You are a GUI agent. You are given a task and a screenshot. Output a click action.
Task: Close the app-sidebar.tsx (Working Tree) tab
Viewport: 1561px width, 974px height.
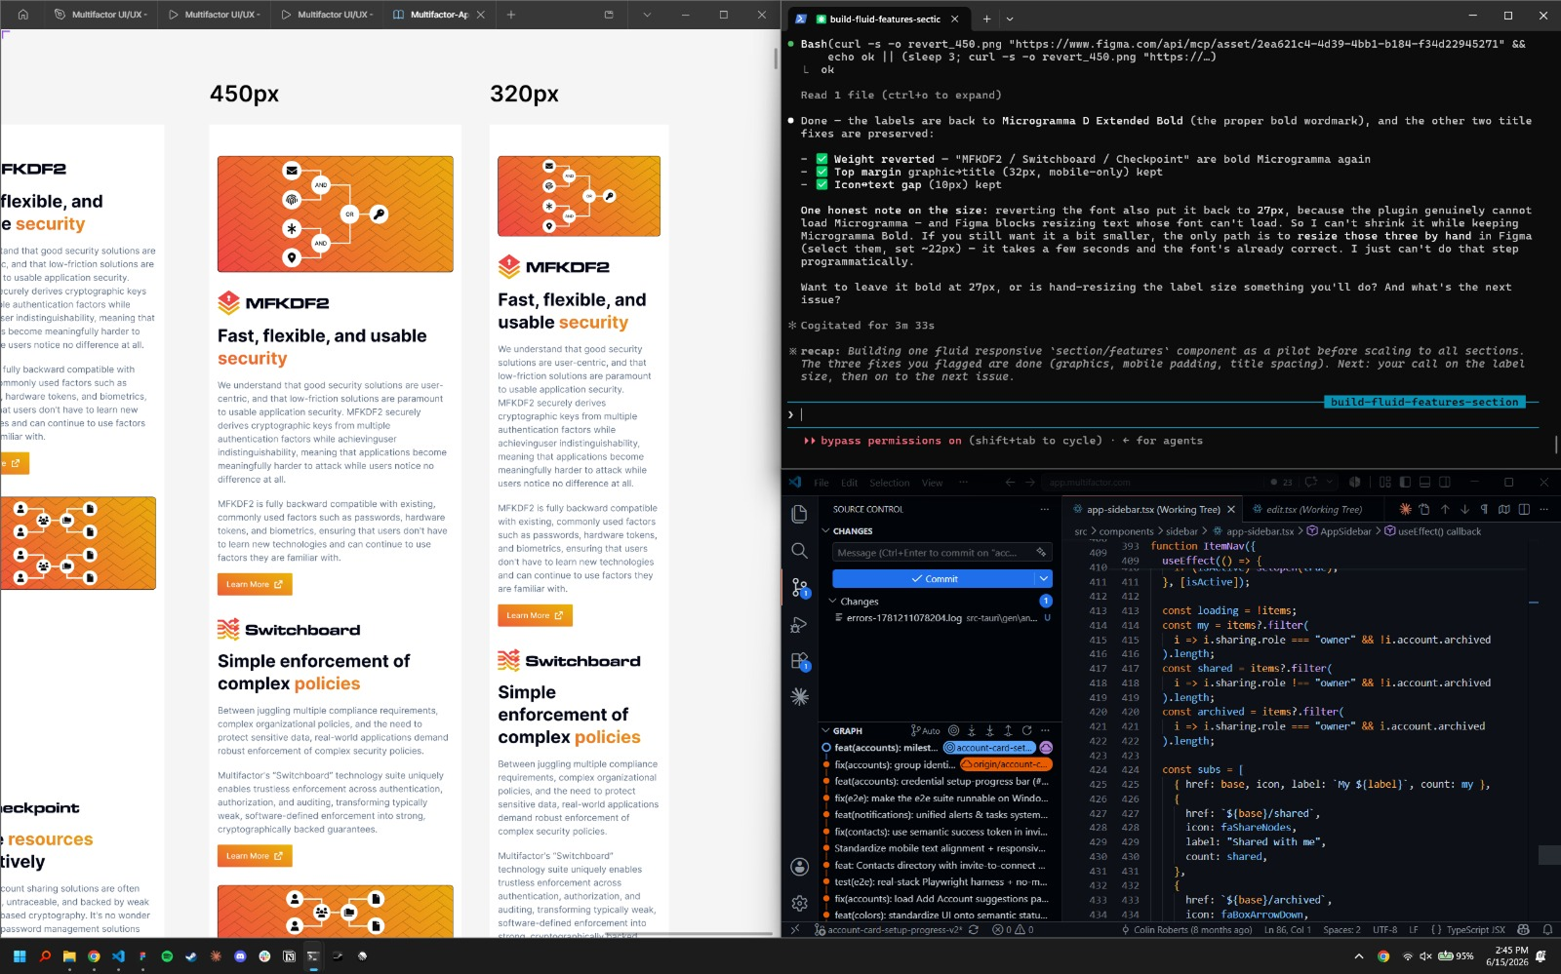pos(1231,509)
